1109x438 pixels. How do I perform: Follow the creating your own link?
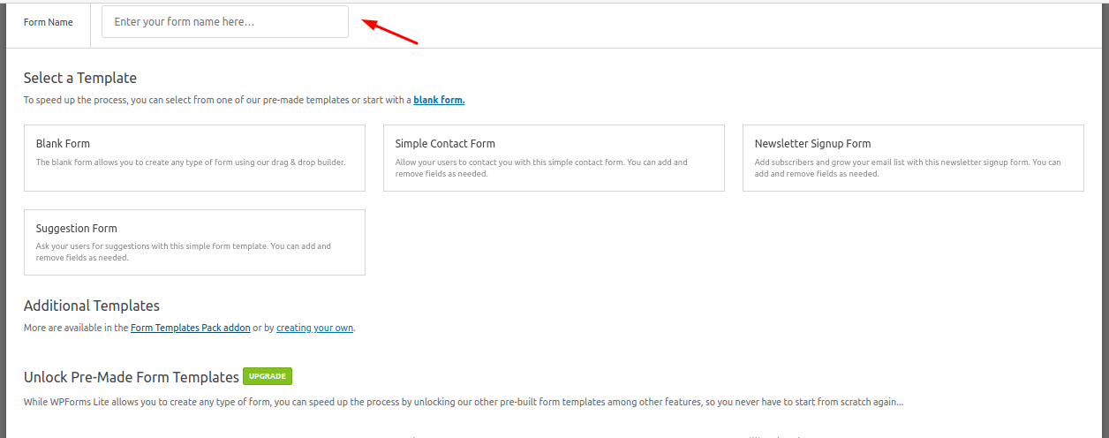point(314,328)
